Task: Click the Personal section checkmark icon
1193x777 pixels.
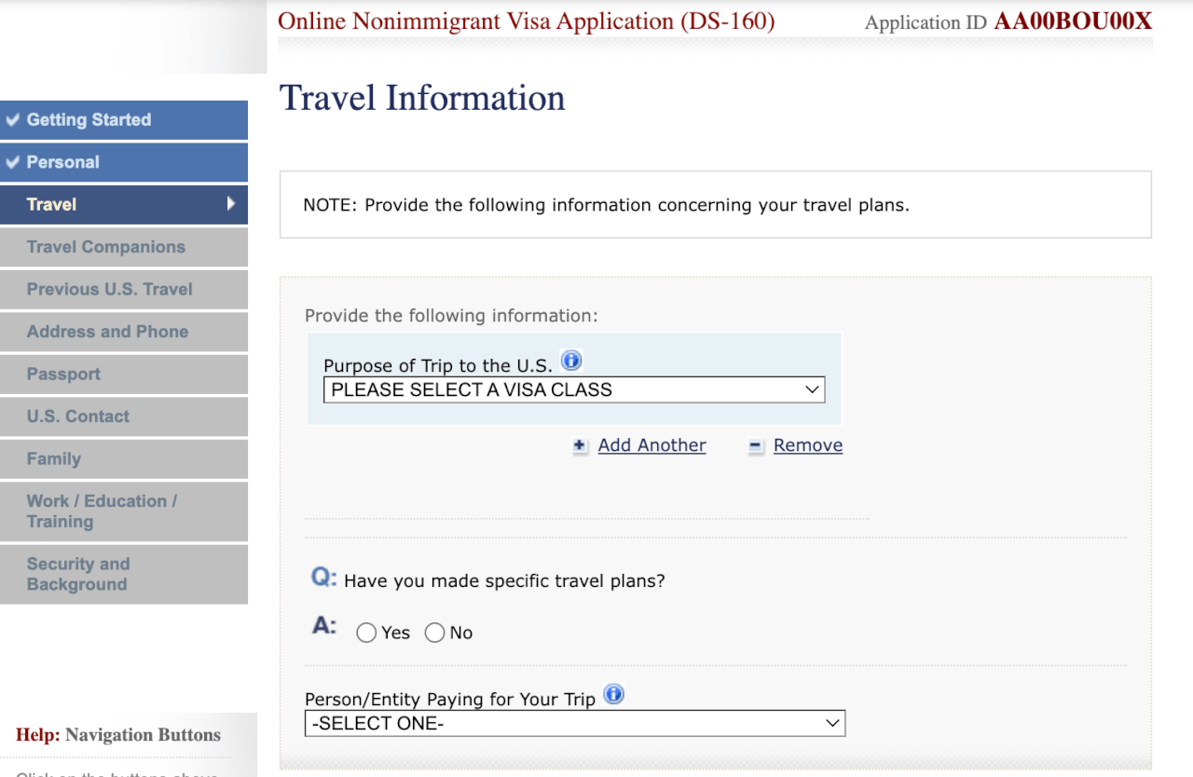Action: 13,162
